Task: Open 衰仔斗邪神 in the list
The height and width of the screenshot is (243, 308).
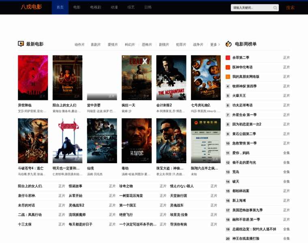Action: coord(27,196)
